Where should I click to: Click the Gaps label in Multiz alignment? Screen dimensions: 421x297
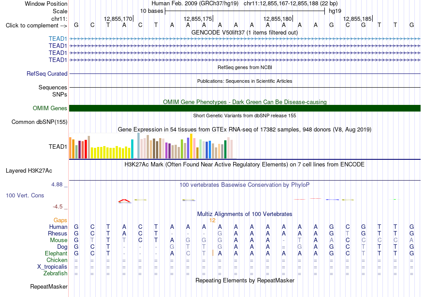click(x=60, y=220)
